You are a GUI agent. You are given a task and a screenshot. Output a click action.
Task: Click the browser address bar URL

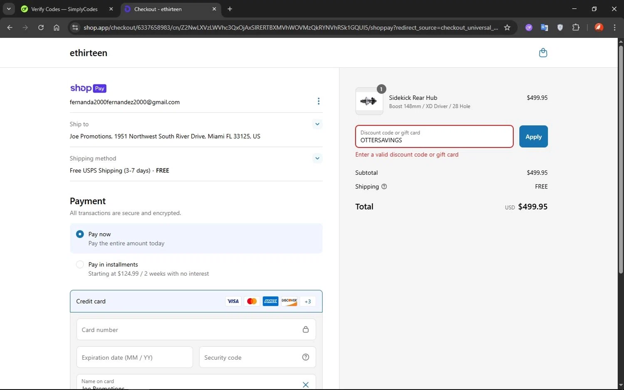pos(290,27)
